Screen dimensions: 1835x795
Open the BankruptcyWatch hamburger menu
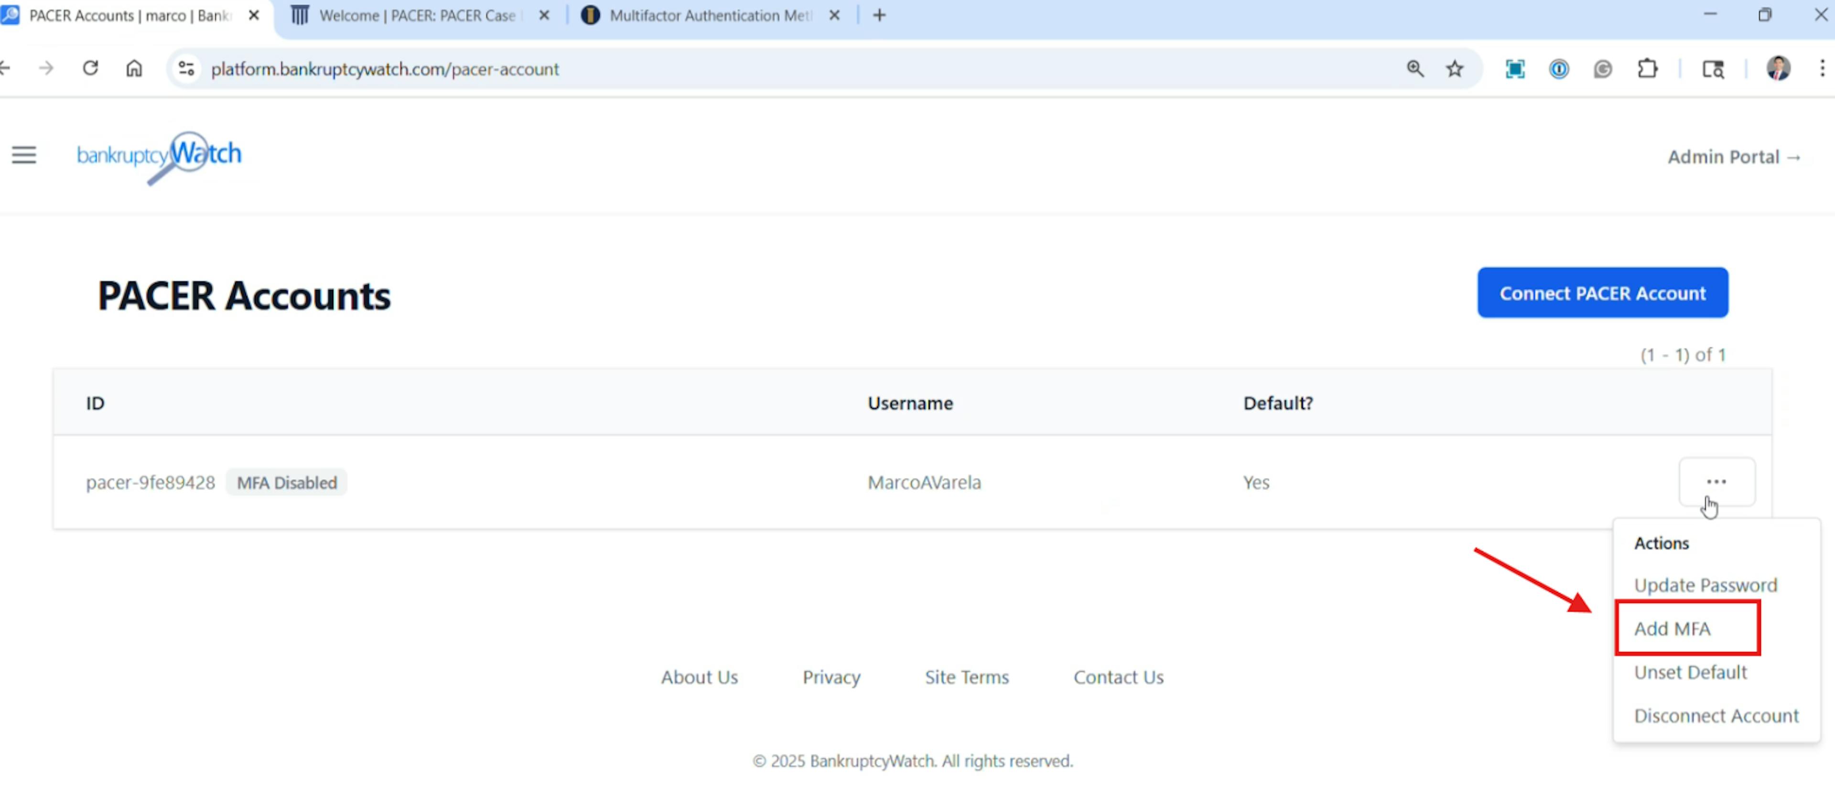tap(23, 155)
